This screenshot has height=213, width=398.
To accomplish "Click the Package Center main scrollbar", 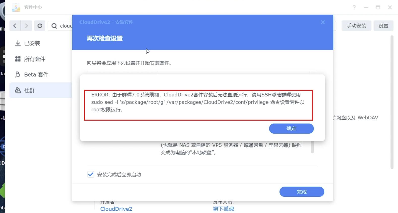I will 392,102.
